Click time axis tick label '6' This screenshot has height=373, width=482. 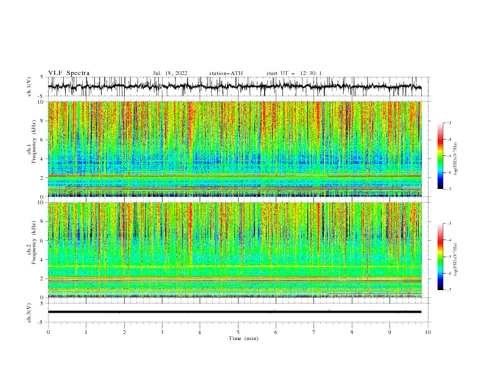pos(276,332)
